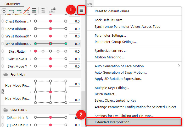Choose Select Object Linked to Key
The height and width of the screenshot is (127, 185).
pyautogui.click(x=115, y=101)
